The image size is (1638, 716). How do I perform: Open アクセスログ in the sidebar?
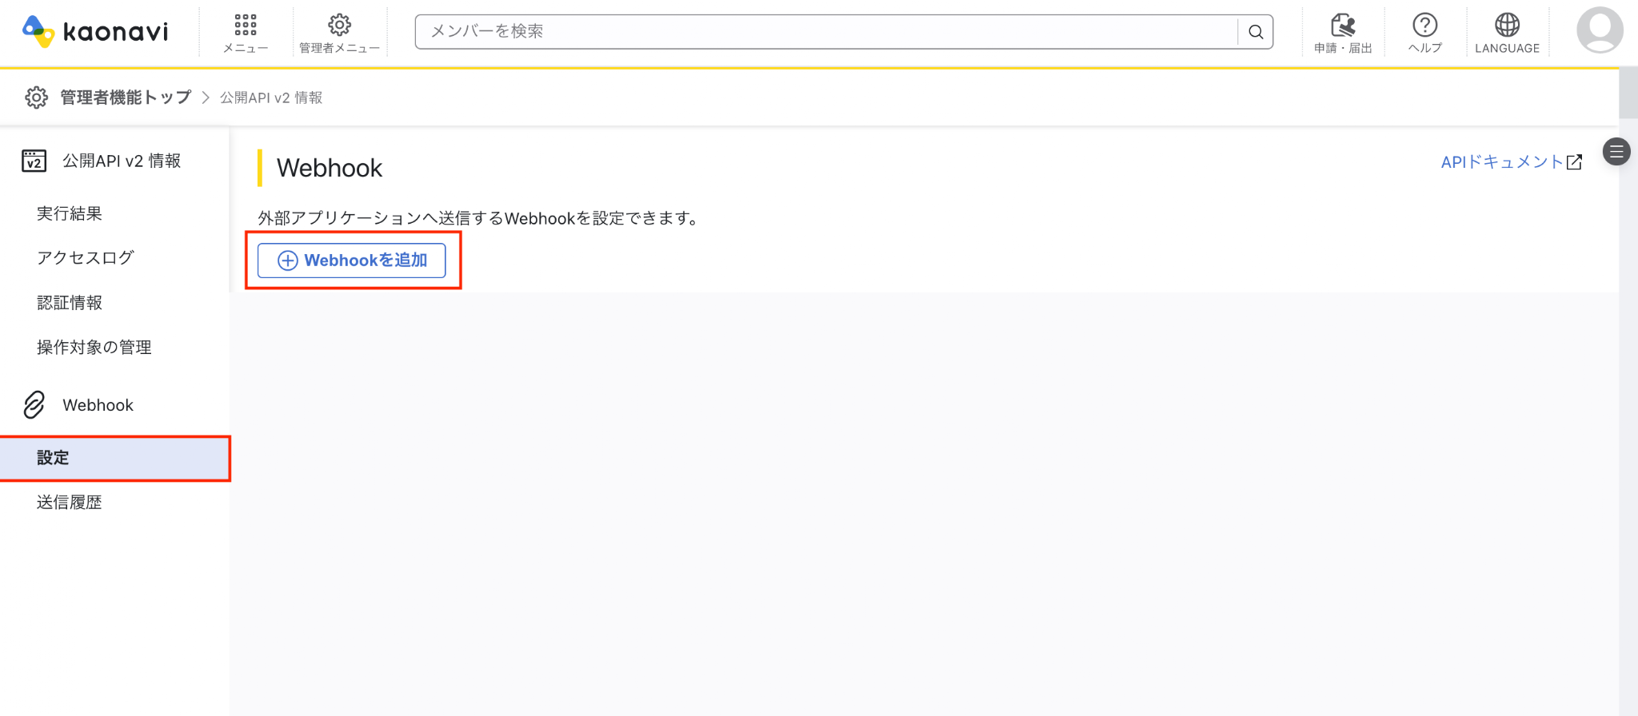[86, 257]
